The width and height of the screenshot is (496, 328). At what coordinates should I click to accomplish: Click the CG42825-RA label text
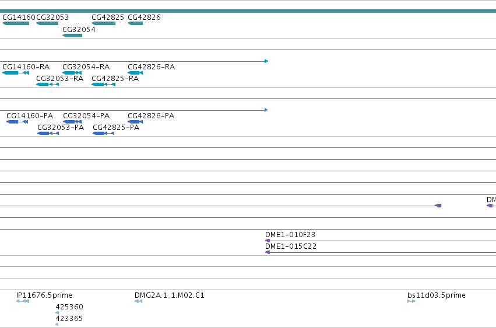(115, 79)
